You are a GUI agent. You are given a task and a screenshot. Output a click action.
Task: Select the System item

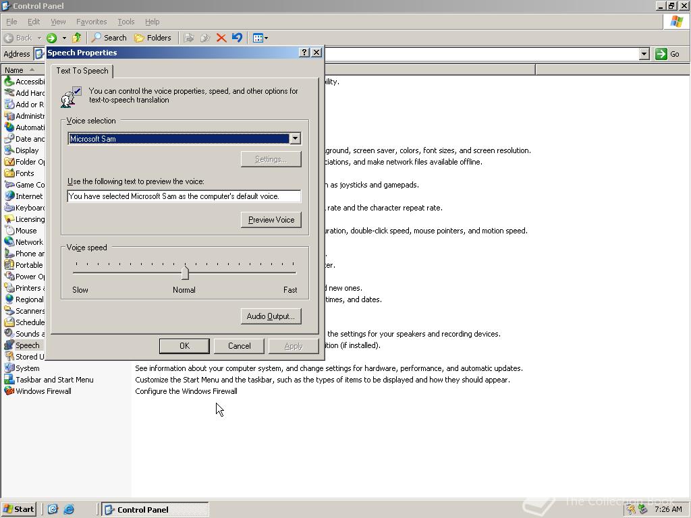coord(22,368)
